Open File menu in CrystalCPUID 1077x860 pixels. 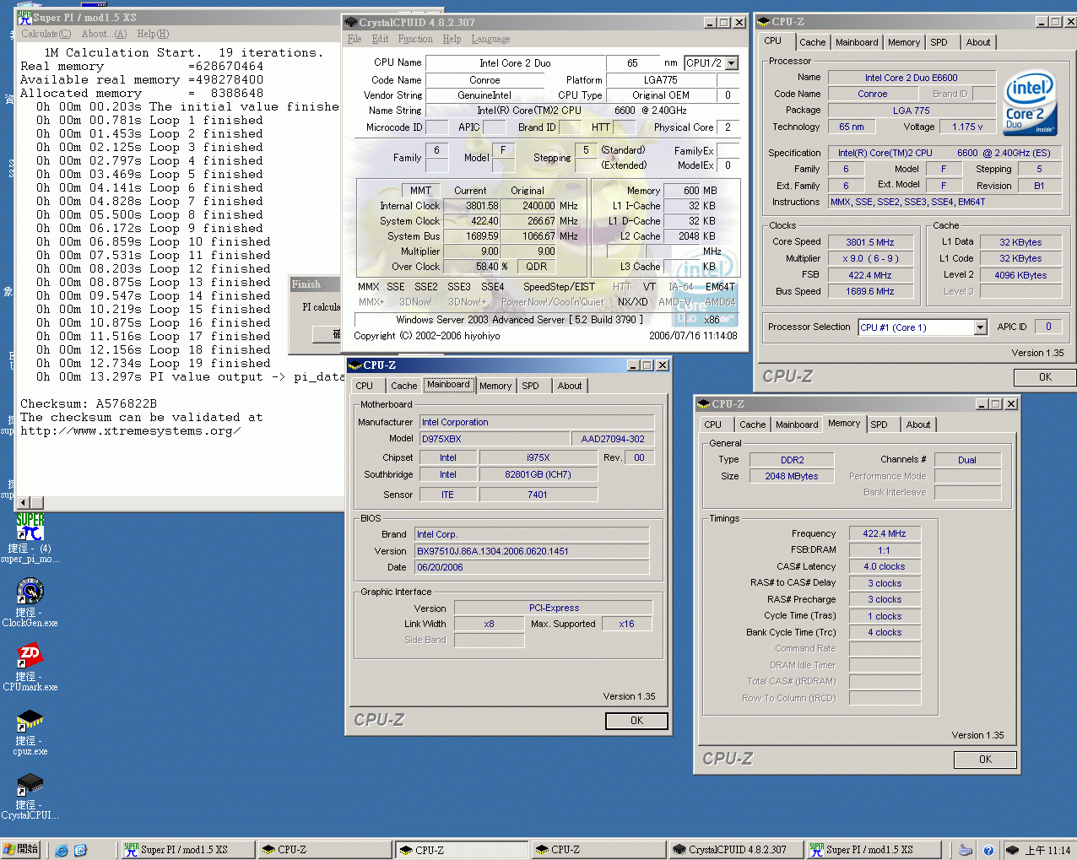click(x=354, y=39)
